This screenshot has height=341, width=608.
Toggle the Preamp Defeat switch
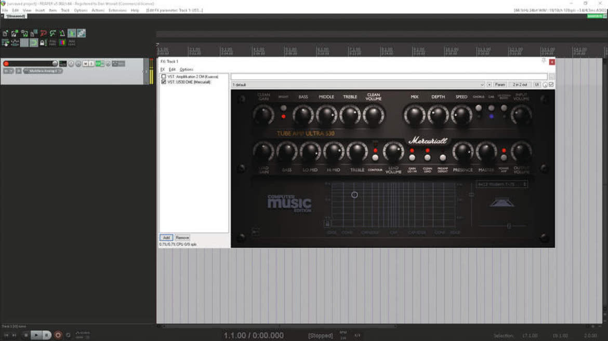(x=442, y=158)
